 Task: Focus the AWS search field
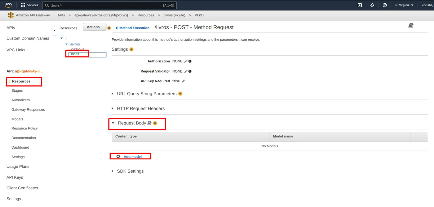[x=109, y=5]
